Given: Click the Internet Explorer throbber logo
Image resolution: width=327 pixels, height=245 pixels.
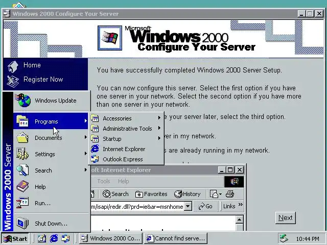Looking at the screenshot, I should [234, 182].
